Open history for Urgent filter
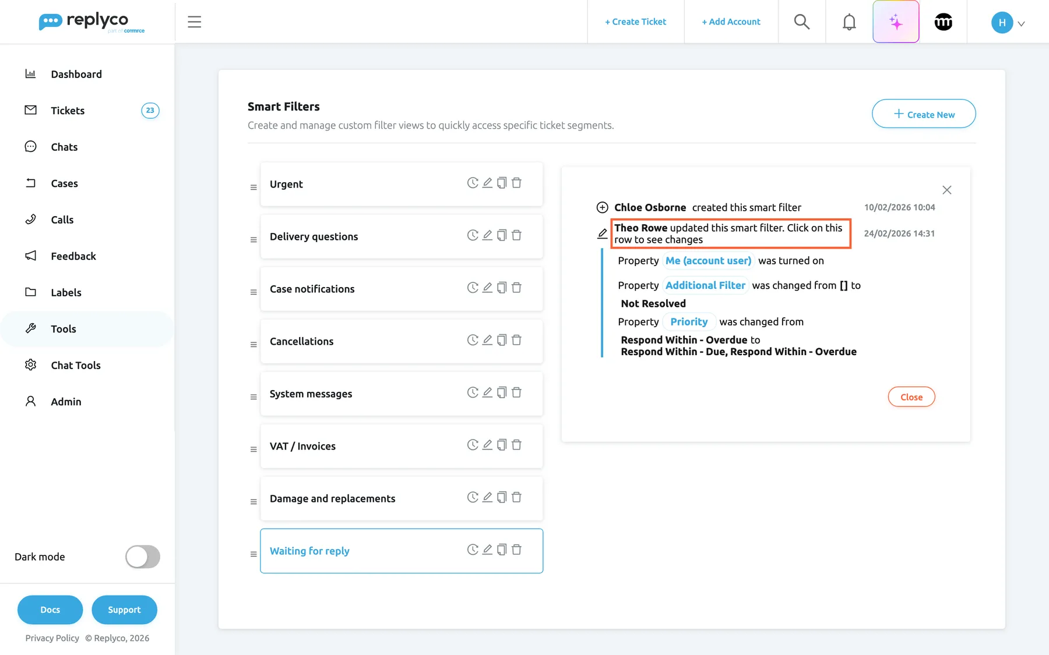 [473, 183]
